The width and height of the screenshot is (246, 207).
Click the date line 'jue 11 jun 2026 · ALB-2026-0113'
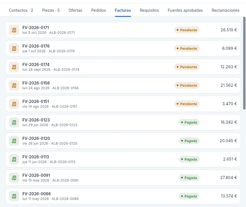[49, 162]
